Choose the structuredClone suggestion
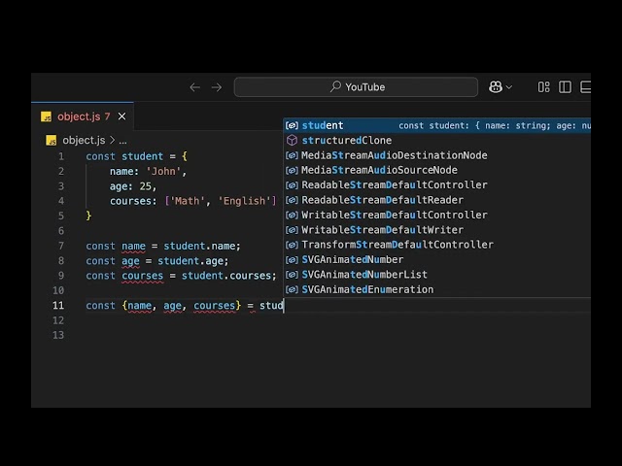Image resolution: width=622 pixels, height=466 pixels. coord(437,140)
